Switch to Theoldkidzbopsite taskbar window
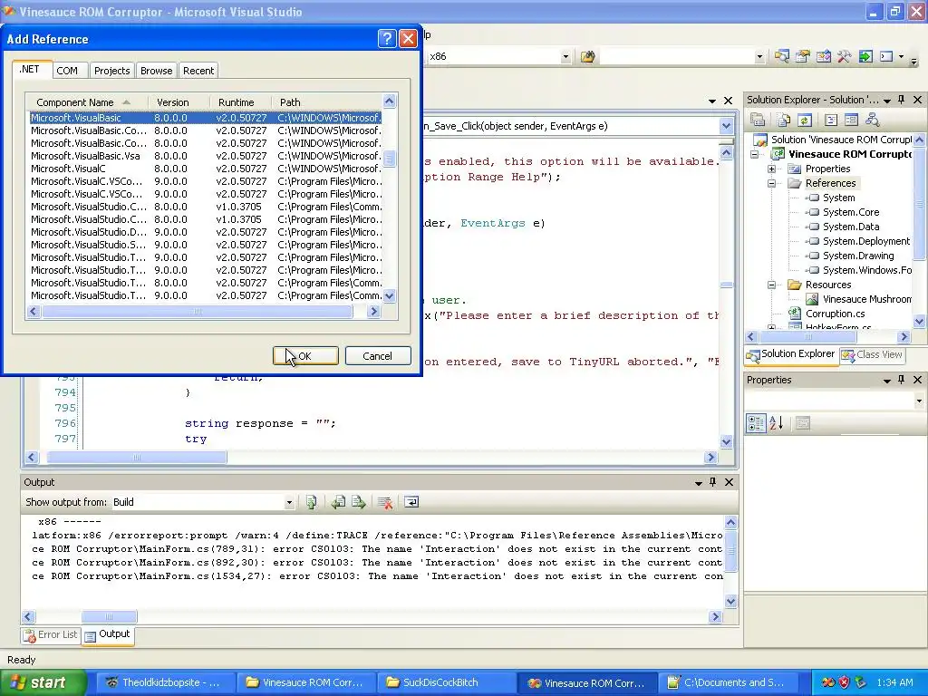Viewport: 928px width, 696px height. [x=166, y=683]
